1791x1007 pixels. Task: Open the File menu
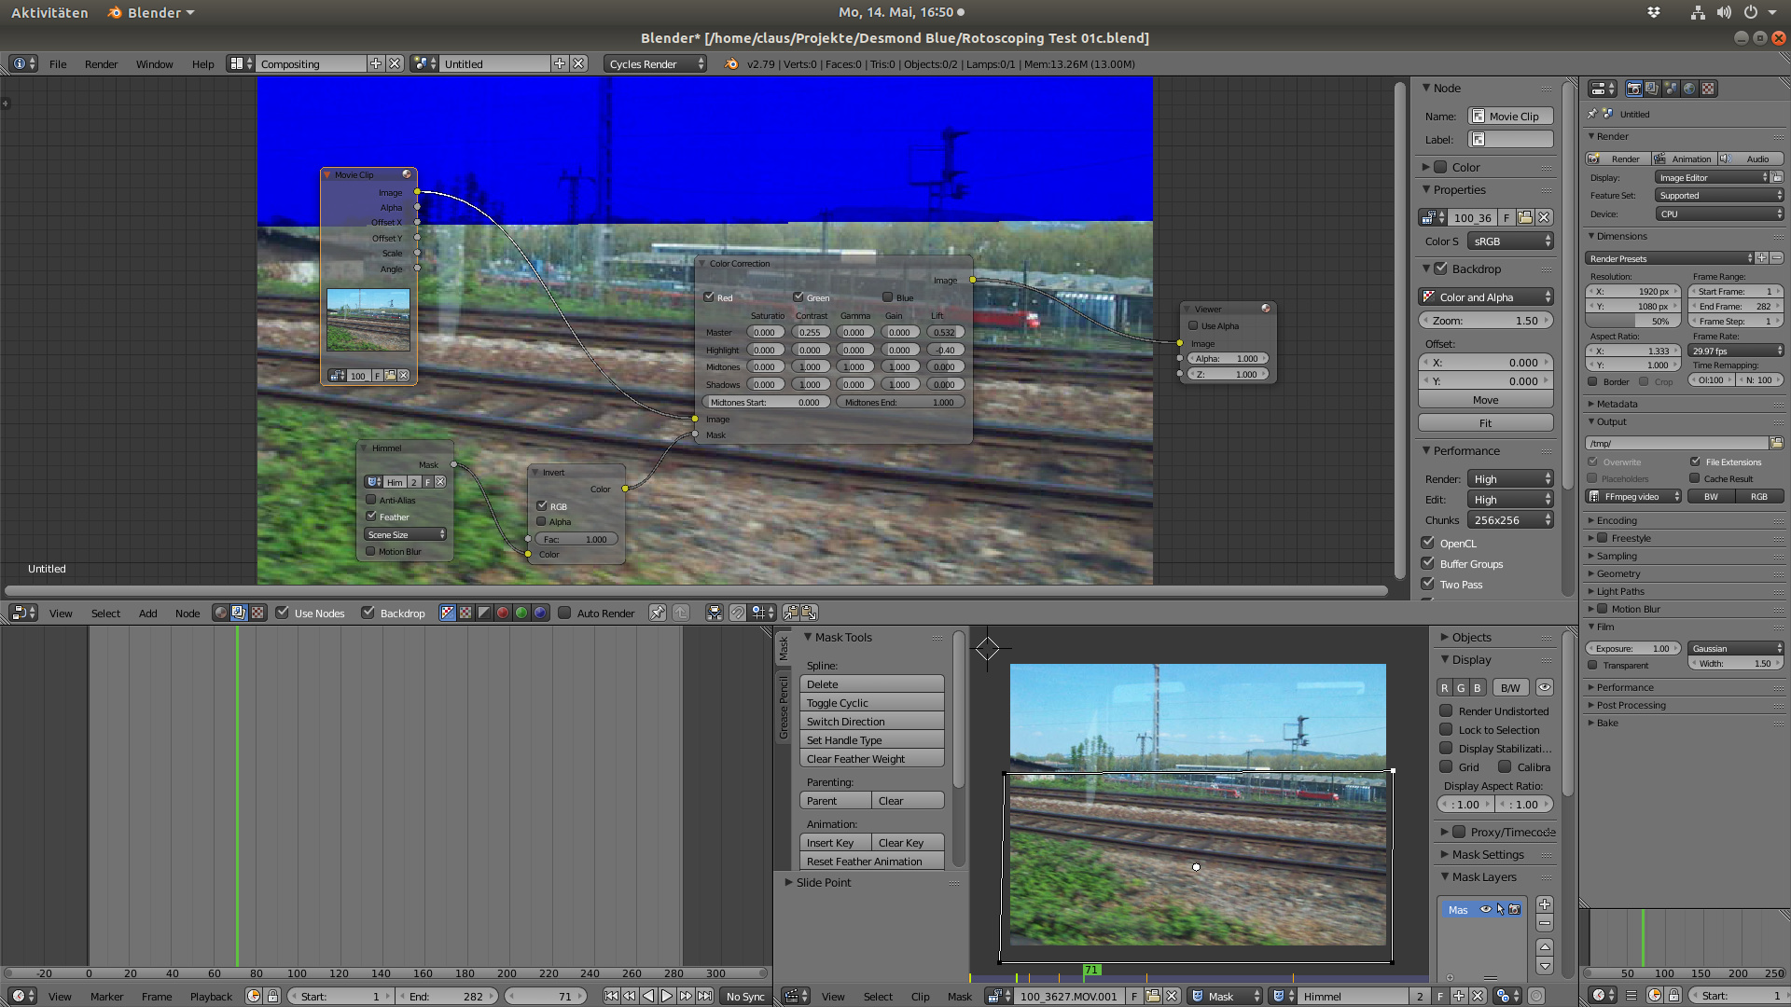click(x=58, y=63)
